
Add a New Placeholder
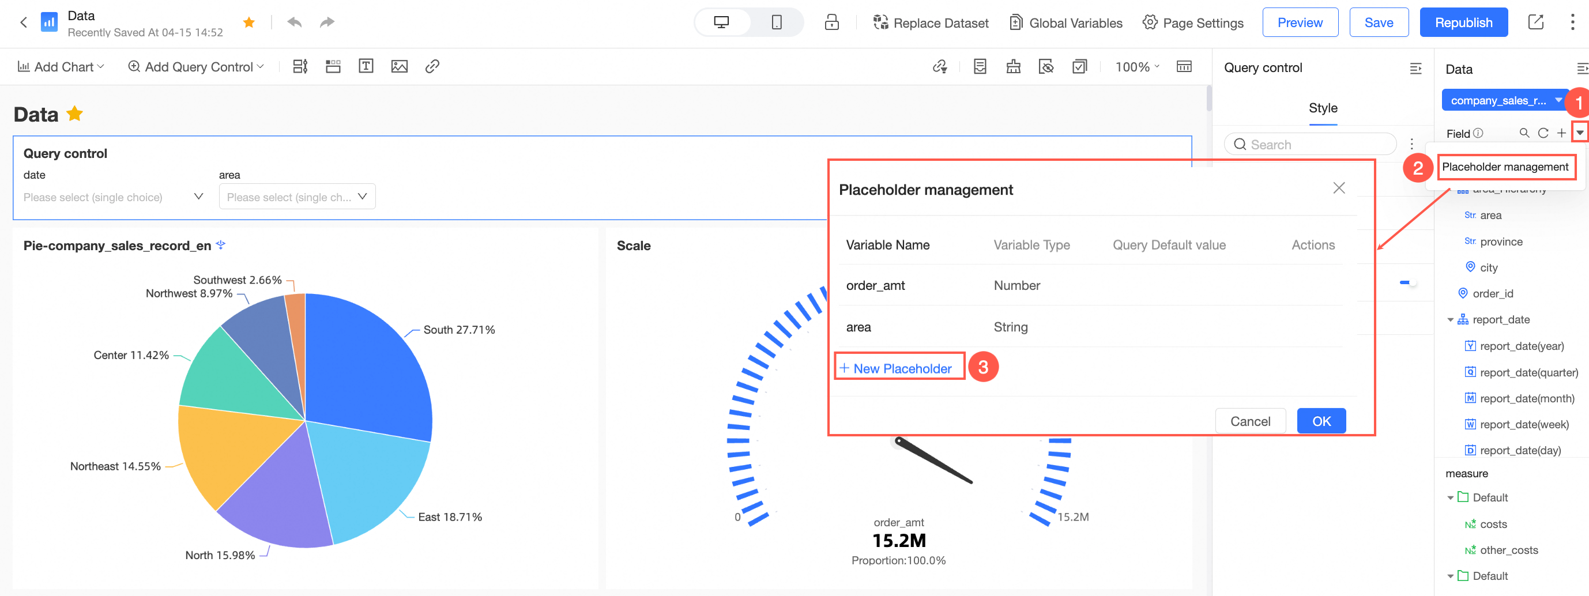pos(895,368)
